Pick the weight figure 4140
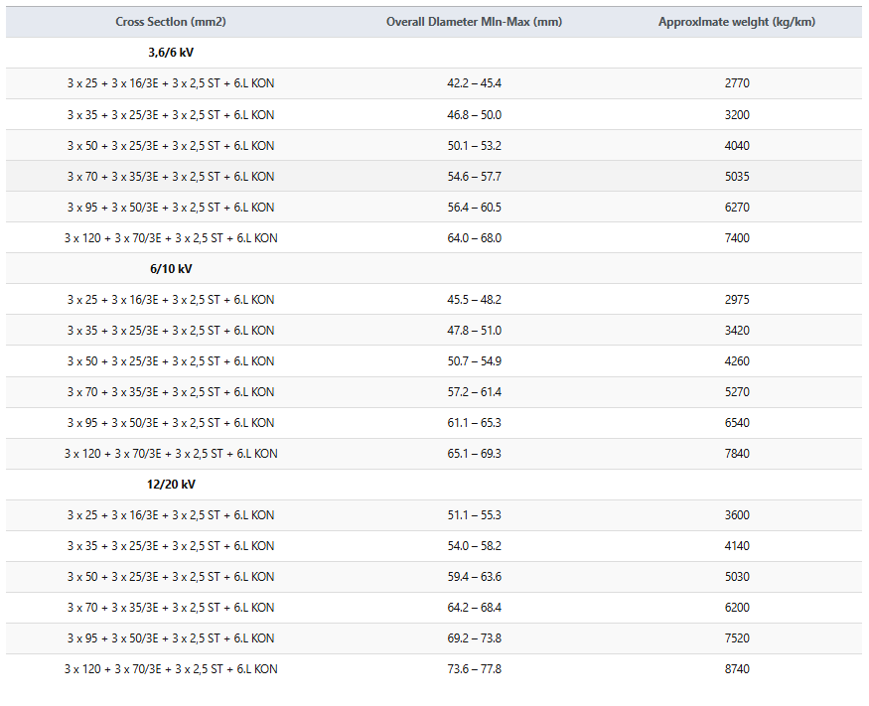This screenshot has width=869, height=706. click(737, 546)
